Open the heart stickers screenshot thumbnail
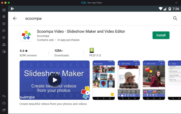Viewport: 181px width, 114px height. point(154,80)
